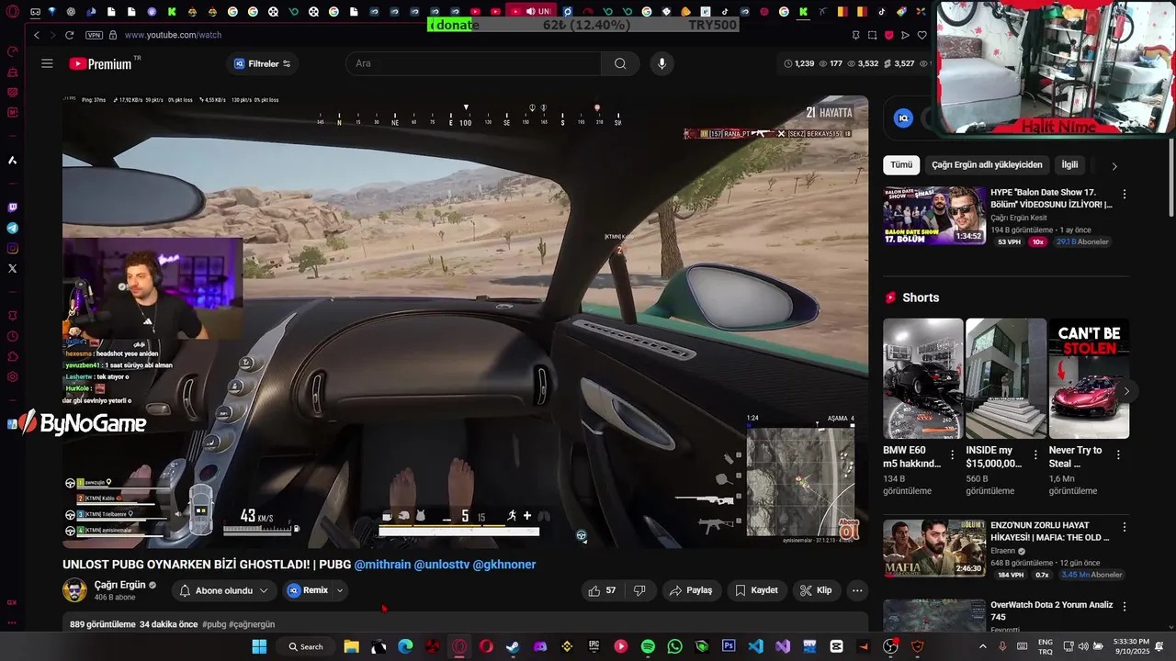Open Opera GX main menu logo

tap(12, 12)
